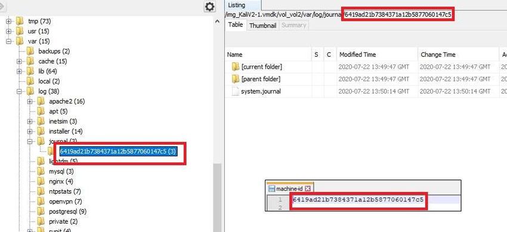This screenshot has width=507, height=232.
Task: Collapse the var folder node
Action: 8,41
